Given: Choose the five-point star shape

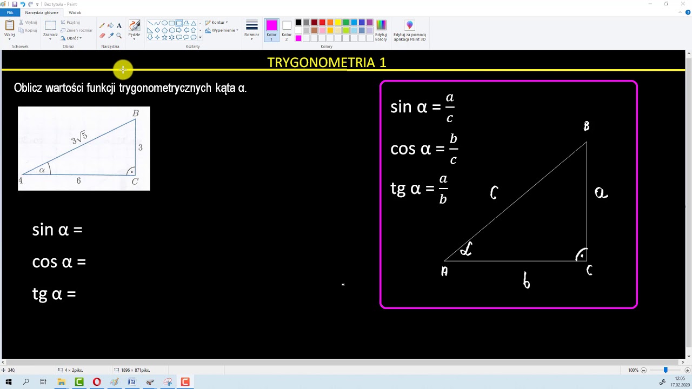Looking at the screenshot, I should pyautogui.click(x=164, y=37).
